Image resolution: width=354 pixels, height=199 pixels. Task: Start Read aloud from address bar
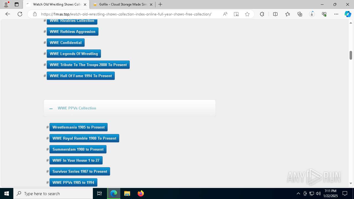[225, 14]
